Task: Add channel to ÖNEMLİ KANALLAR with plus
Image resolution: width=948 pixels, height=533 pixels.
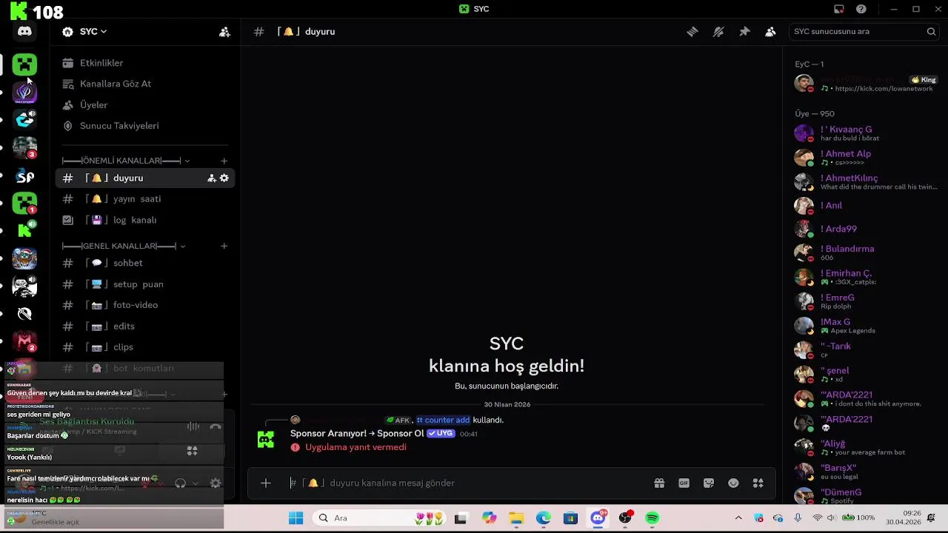Action: pos(224,161)
